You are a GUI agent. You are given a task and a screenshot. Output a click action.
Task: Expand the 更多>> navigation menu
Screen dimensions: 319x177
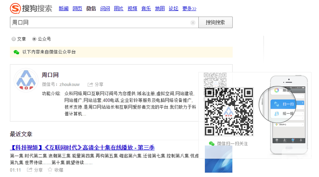(189, 8)
